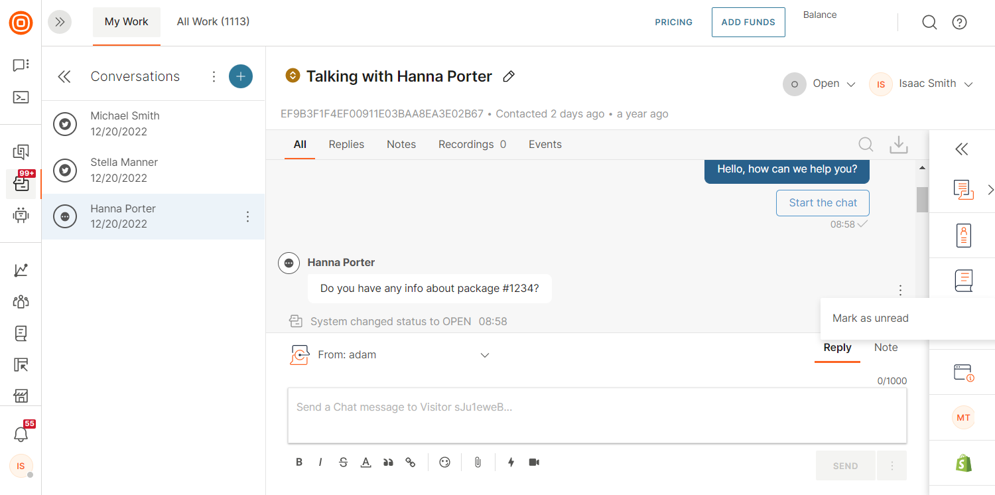Open the notifications bell icon
Viewport: 995px width, 495px height.
[21, 435]
